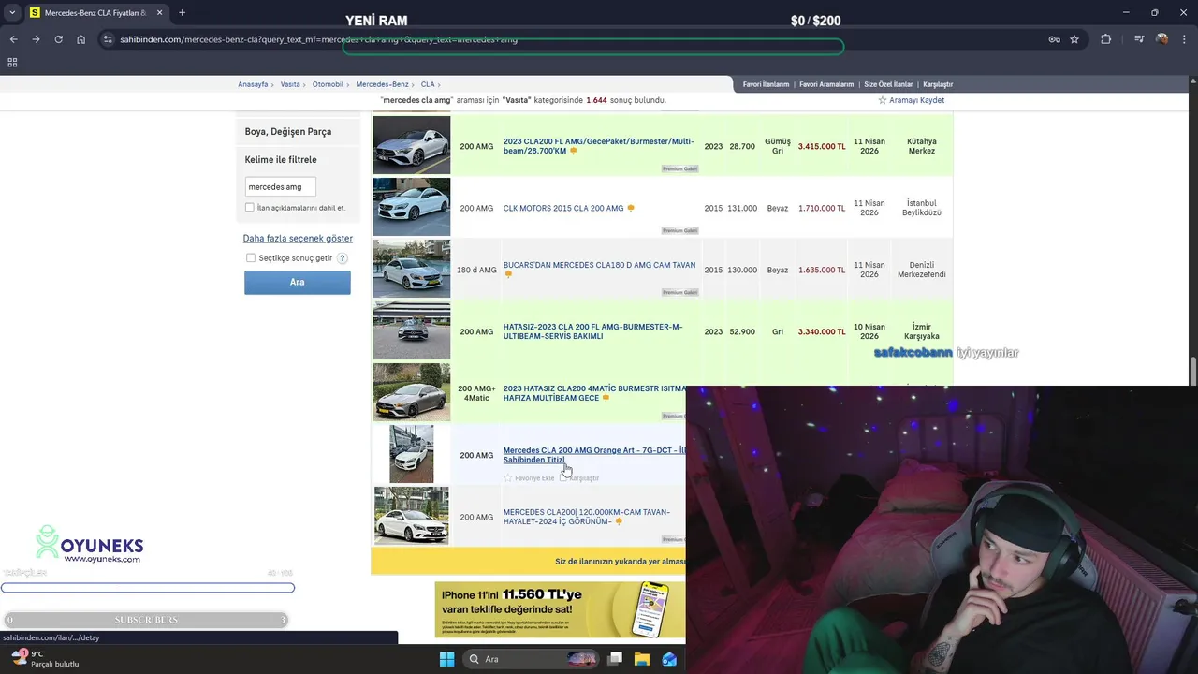
Task: Open HATASIZ-2023 CLA 200 FL AMG listing title
Action: (592, 331)
